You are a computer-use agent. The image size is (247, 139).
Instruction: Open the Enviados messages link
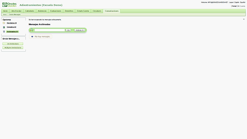(x=12, y=27)
